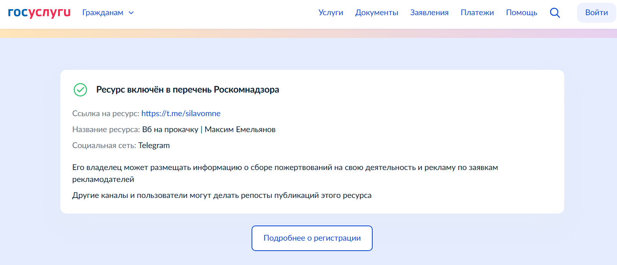Expand the Гражданам audience dropdown
The width and height of the screenshot is (617, 265).
point(103,13)
